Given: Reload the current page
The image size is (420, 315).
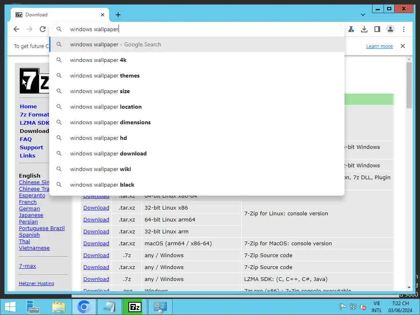Looking at the screenshot, I should point(43,29).
